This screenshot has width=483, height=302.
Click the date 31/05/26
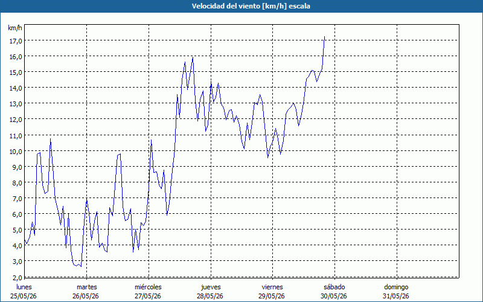click(x=396, y=296)
